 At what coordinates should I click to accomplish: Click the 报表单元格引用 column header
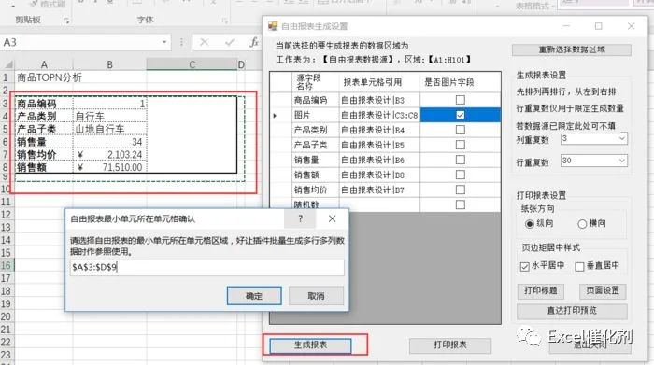[x=379, y=82]
